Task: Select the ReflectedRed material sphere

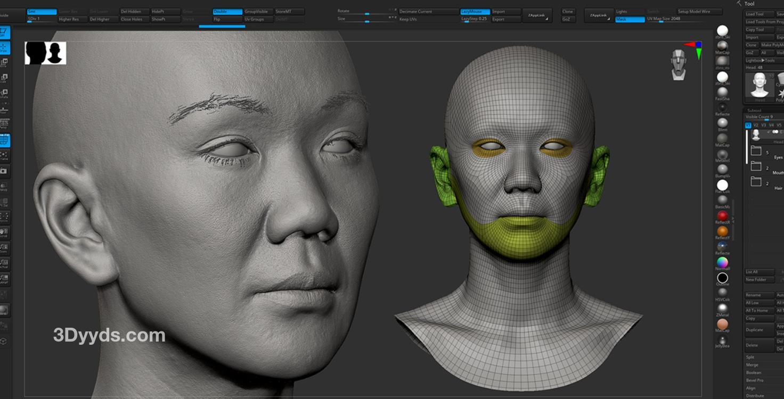Action: [722, 216]
